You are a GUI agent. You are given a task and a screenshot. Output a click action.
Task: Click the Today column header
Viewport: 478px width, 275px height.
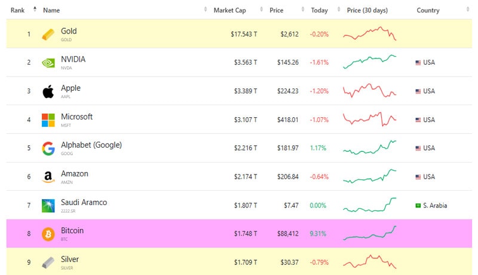[319, 10]
